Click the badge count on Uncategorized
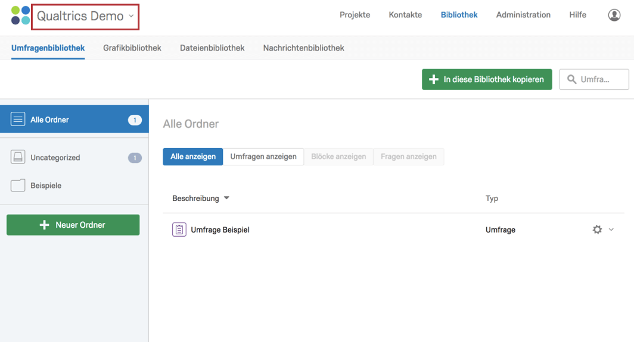Image resolution: width=634 pixels, height=342 pixels. coord(135,158)
